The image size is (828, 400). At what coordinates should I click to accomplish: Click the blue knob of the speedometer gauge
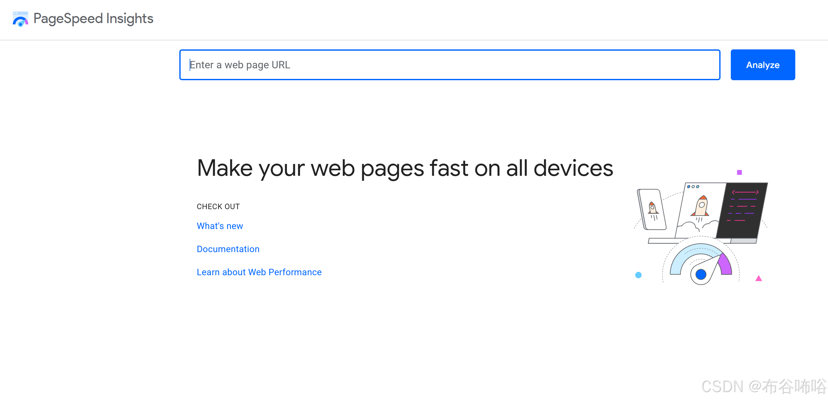(701, 274)
